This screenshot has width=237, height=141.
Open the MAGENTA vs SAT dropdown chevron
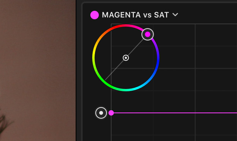(x=175, y=15)
